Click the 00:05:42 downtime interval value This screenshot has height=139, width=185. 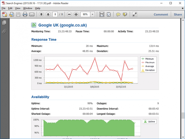(x=153, y=109)
